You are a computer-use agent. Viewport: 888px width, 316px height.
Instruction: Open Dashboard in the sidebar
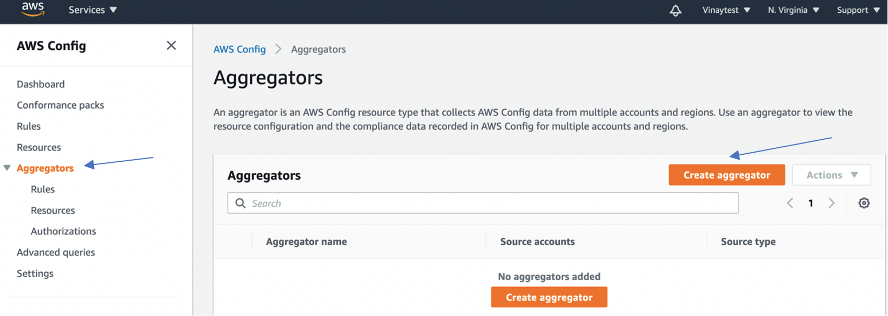pyautogui.click(x=41, y=84)
